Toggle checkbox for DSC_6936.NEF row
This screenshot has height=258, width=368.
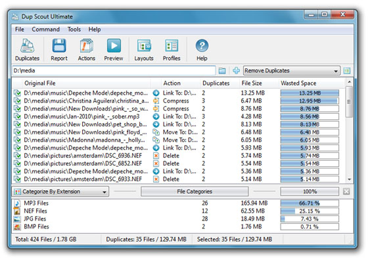17,156
